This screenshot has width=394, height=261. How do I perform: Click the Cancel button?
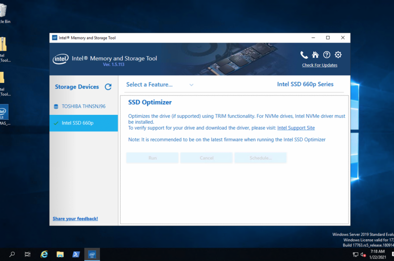click(207, 158)
